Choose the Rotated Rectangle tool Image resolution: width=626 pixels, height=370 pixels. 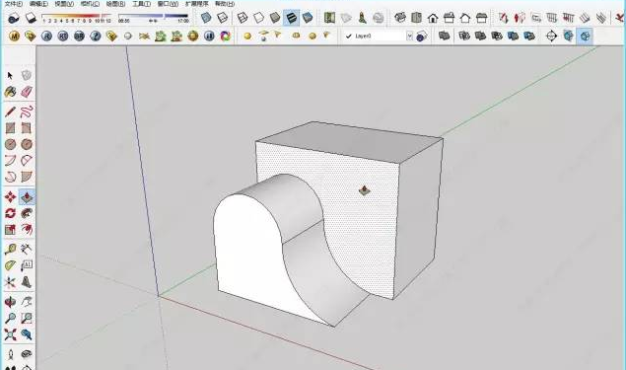click(x=27, y=128)
